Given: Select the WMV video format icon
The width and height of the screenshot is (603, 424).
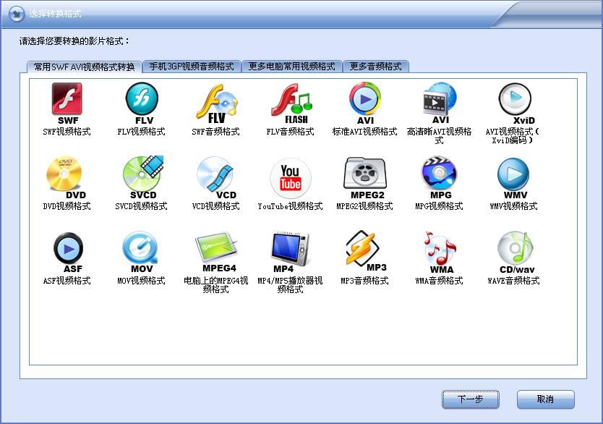Looking at the screenshot, I should point(513,179).
